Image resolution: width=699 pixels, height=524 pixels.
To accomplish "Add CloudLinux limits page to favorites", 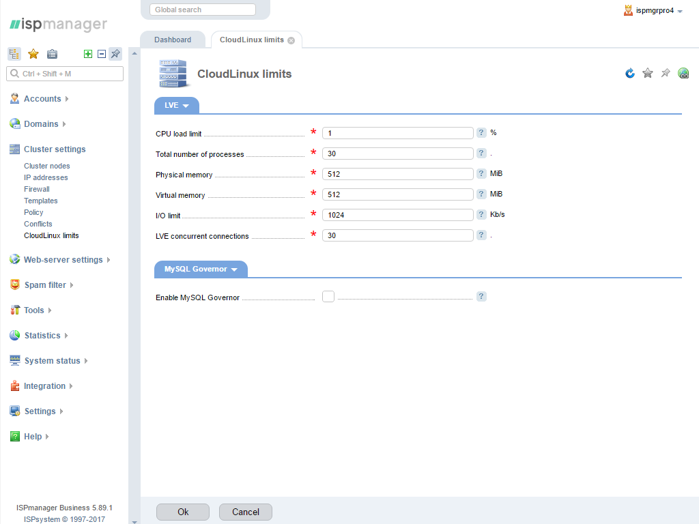I will (x=648, y=73).
